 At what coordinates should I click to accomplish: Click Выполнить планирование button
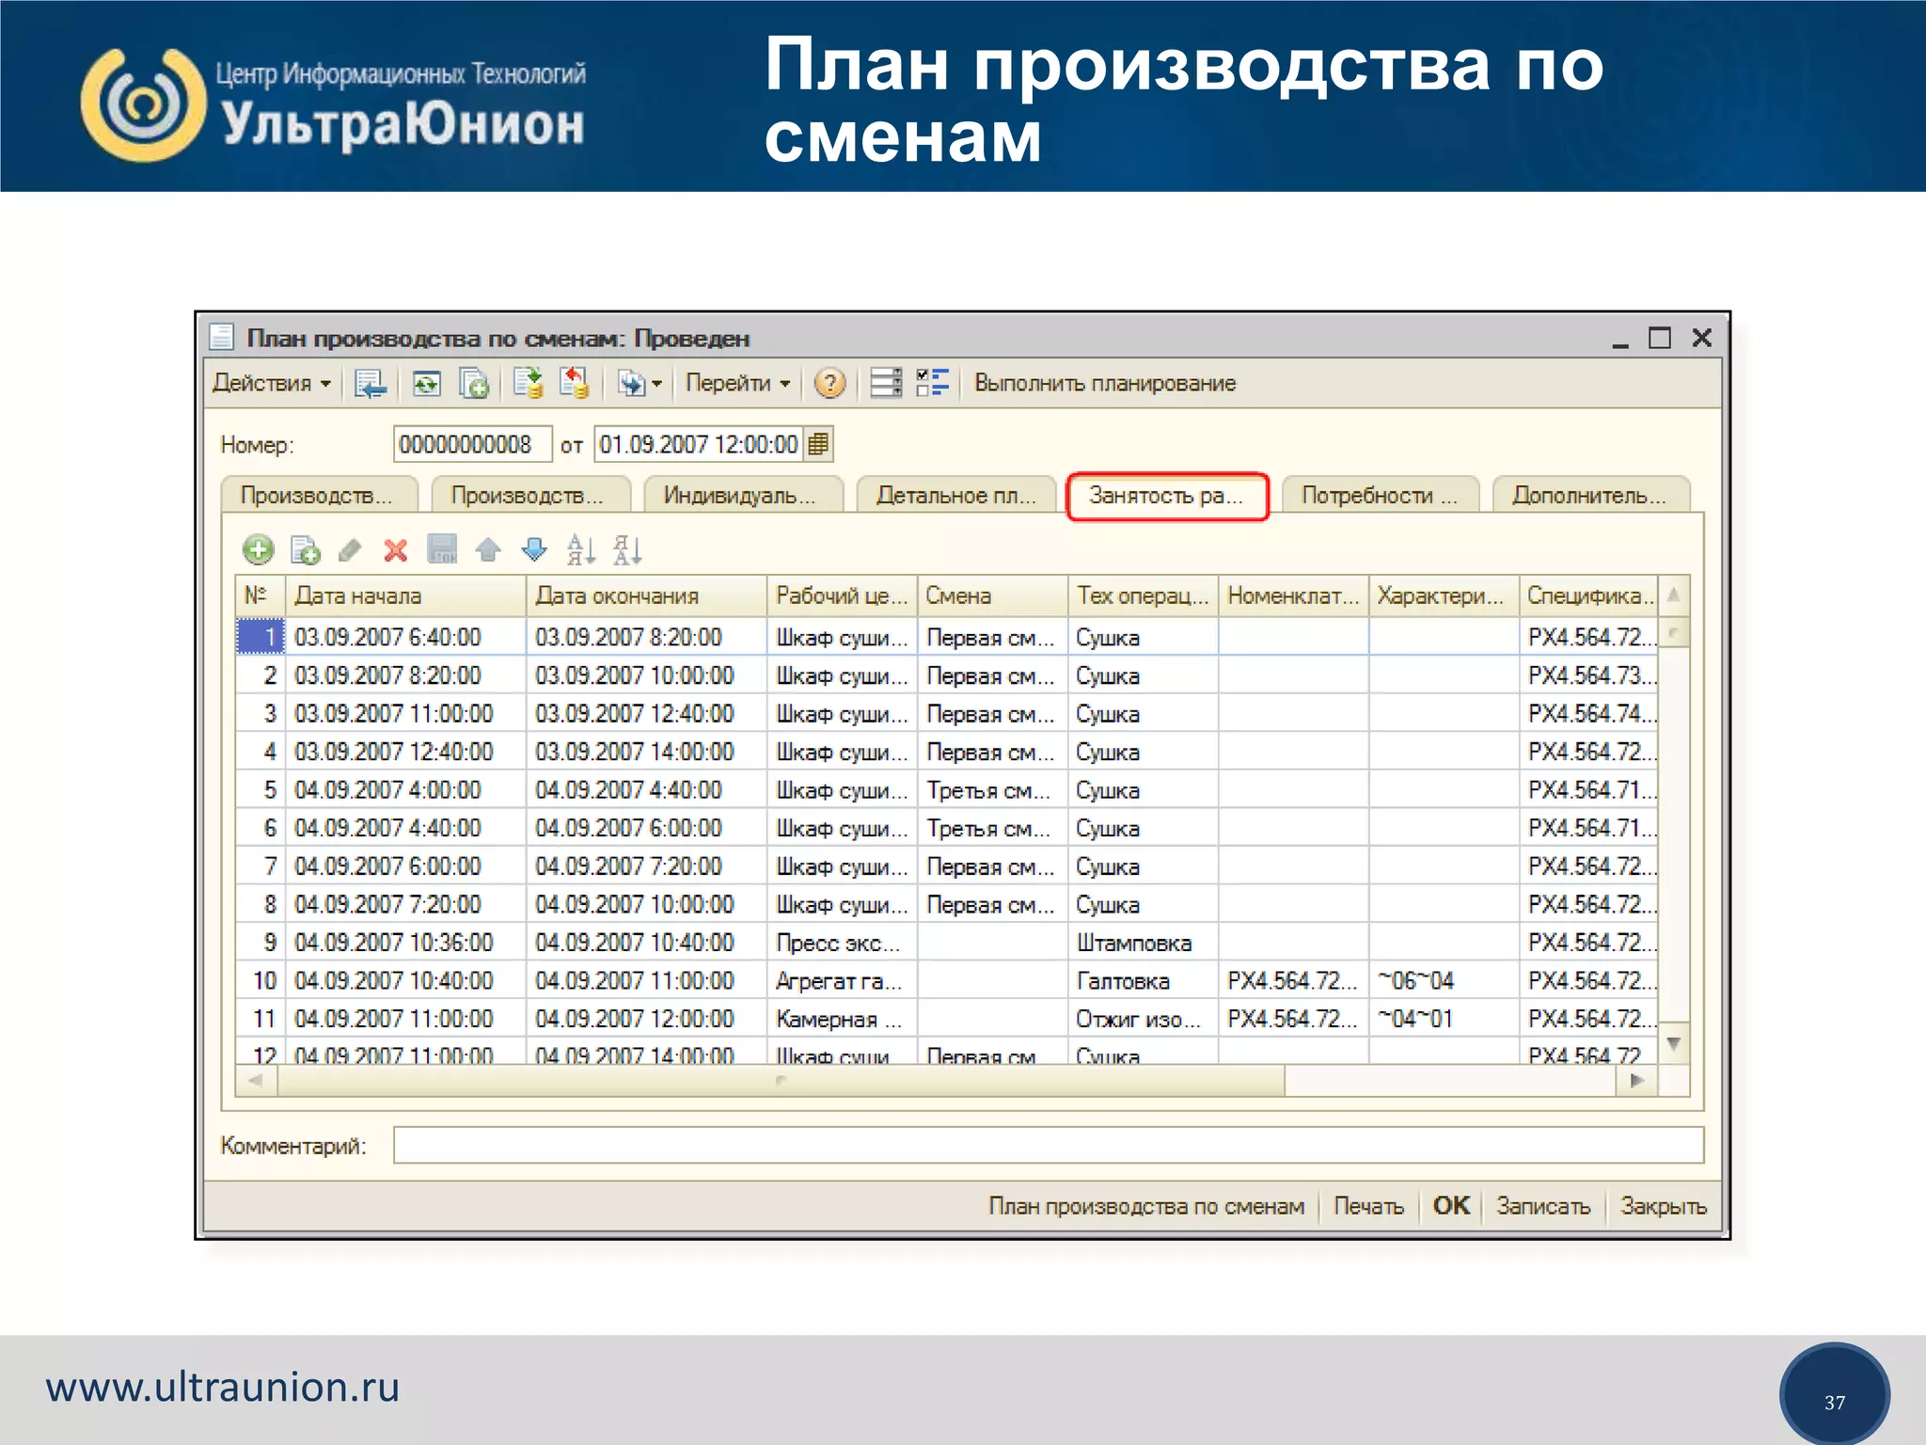[x=1104, y=383]
